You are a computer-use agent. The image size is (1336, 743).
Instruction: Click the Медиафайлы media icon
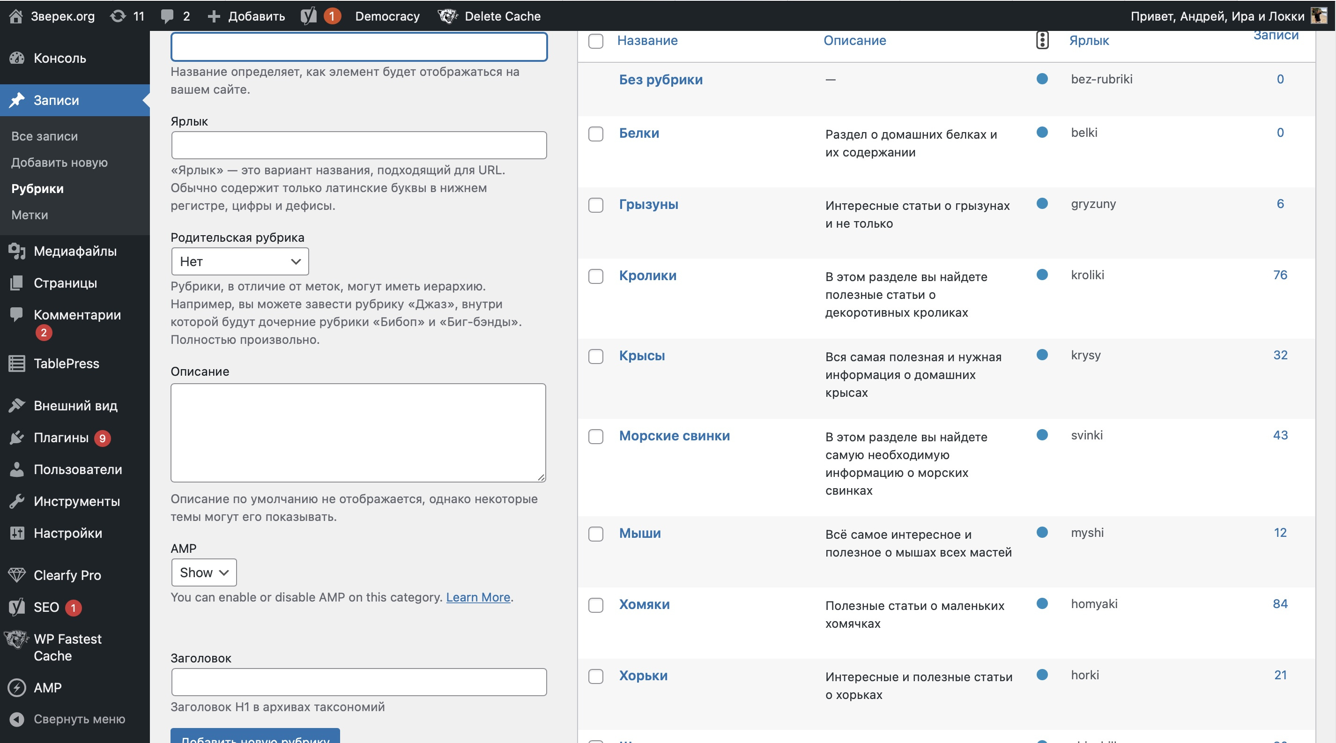point(16,251)
